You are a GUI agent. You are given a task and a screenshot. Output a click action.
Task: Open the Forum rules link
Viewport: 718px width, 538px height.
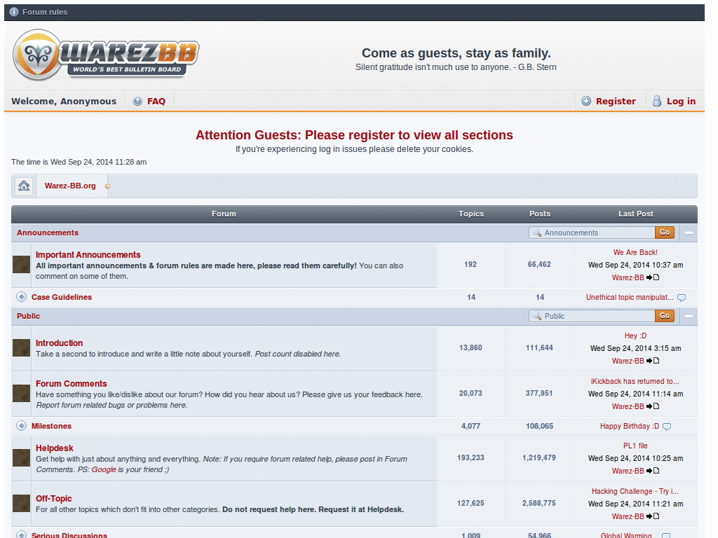(x=44, y=12)
